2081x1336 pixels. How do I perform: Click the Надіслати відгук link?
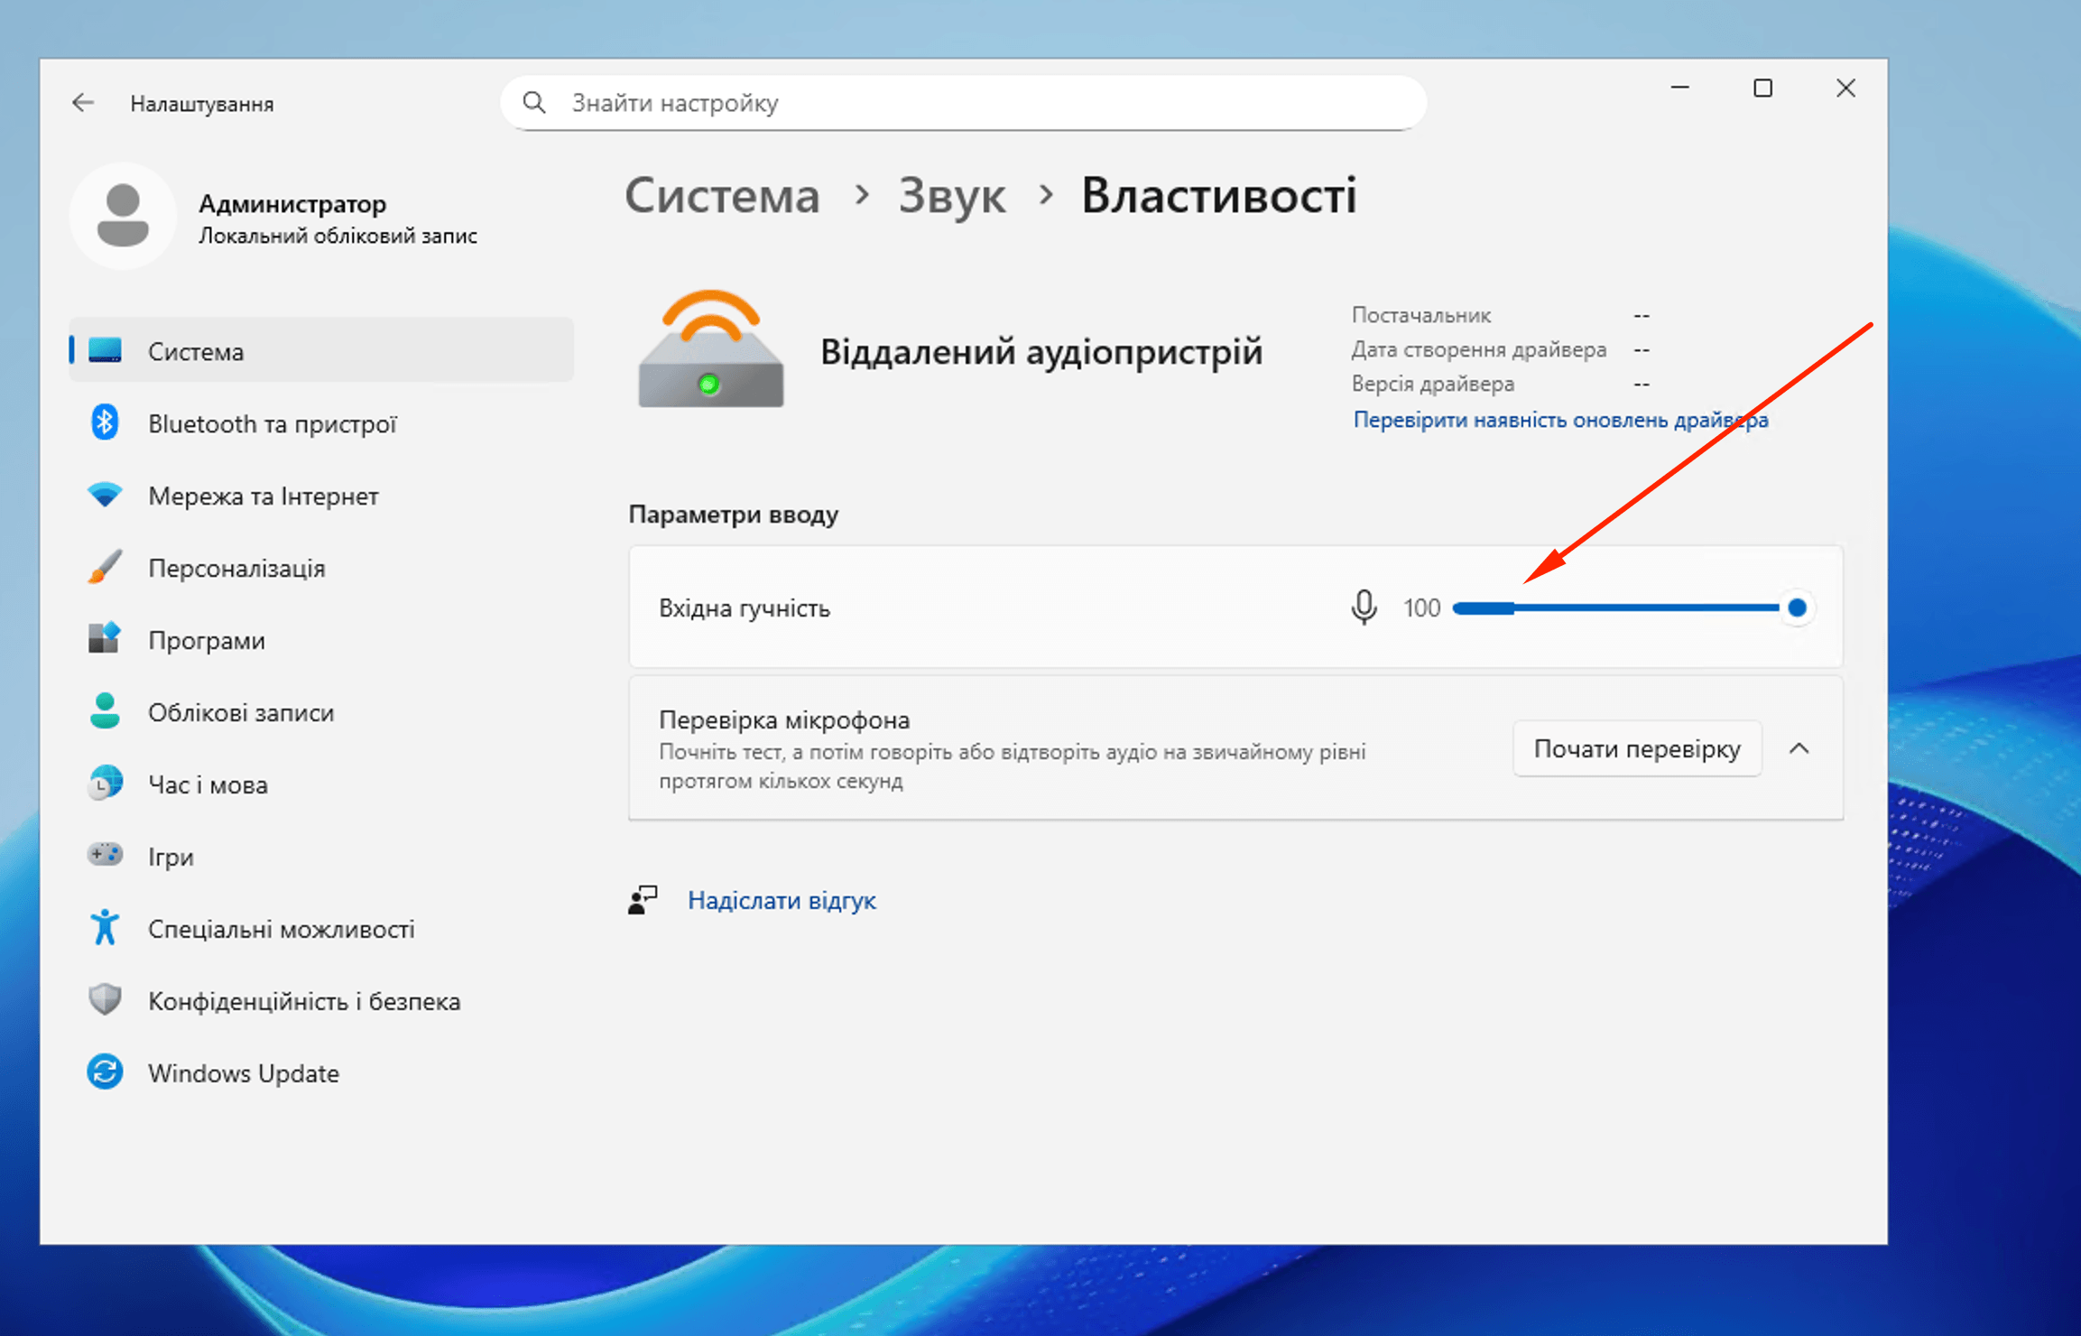(x=782, y=900)
